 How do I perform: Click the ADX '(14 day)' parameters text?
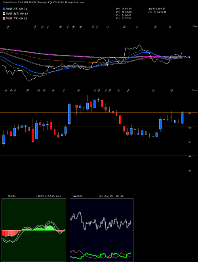point(104,196)
